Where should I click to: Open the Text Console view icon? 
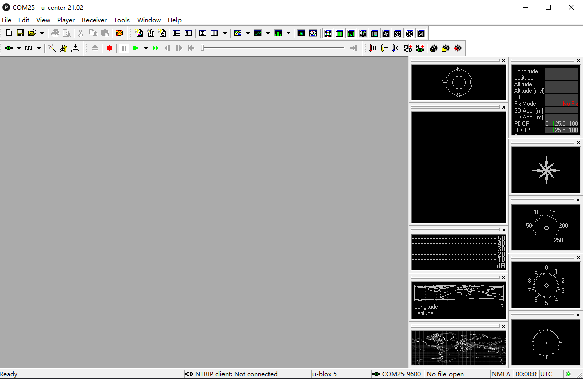coord(162,33)
